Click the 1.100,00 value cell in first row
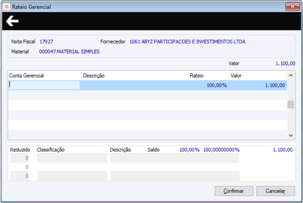This screenshot has height=203, width=303. 275,85
